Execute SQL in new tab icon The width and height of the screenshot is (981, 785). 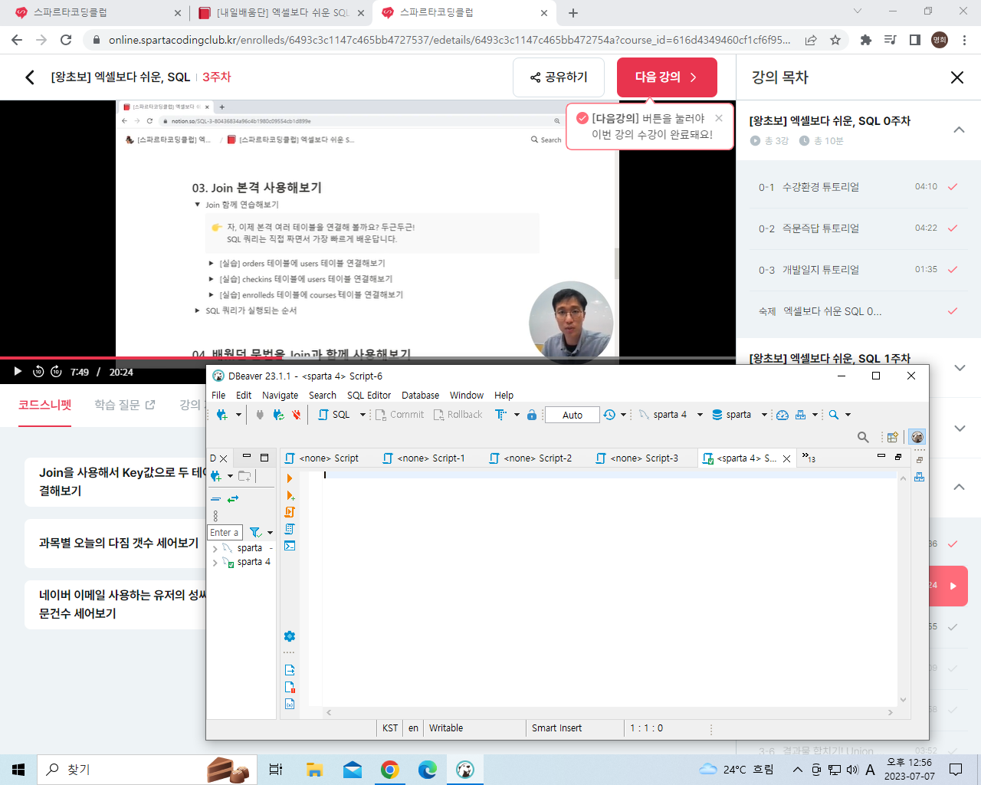[290, 495]
